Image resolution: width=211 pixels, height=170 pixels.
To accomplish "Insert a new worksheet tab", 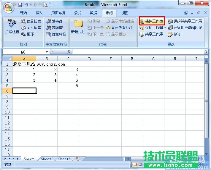I will [78, 159].
